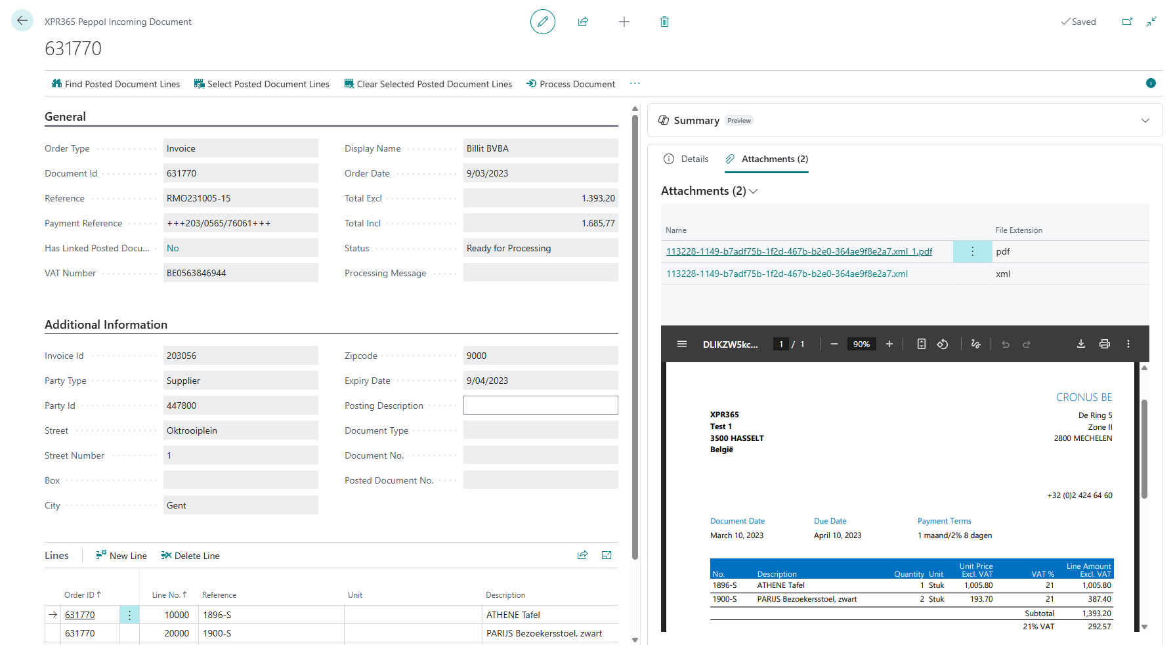
Task: Open Order ID 631770 link in first row
Action: coord(80,615)
